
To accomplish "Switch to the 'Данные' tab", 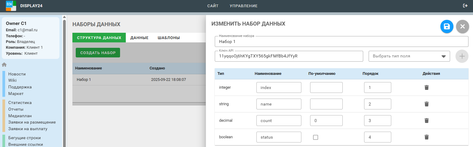I will [139, 38].
